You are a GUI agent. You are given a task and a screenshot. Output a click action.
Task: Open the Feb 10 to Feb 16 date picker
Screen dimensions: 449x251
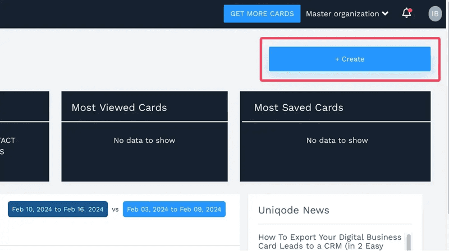click(58, 210)
